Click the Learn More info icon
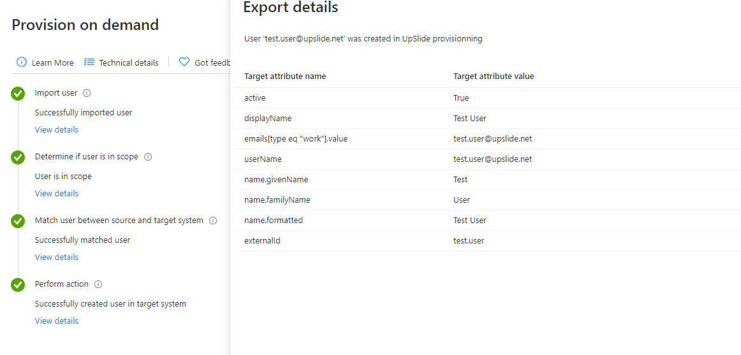 [x=22, y=62]
